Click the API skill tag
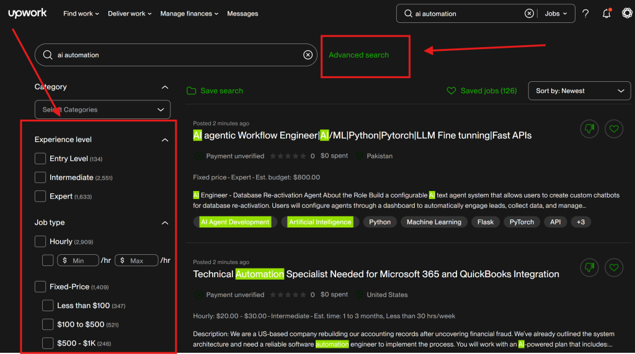This screenshot has width=635, height=354. (555, 222)
